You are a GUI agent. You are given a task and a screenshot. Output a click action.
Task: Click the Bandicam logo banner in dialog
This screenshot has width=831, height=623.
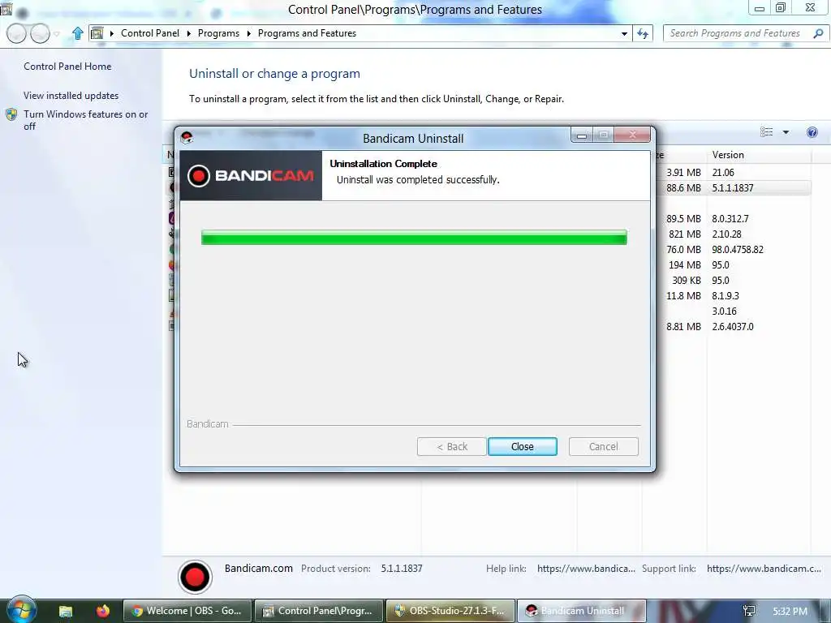click(251, 175)
